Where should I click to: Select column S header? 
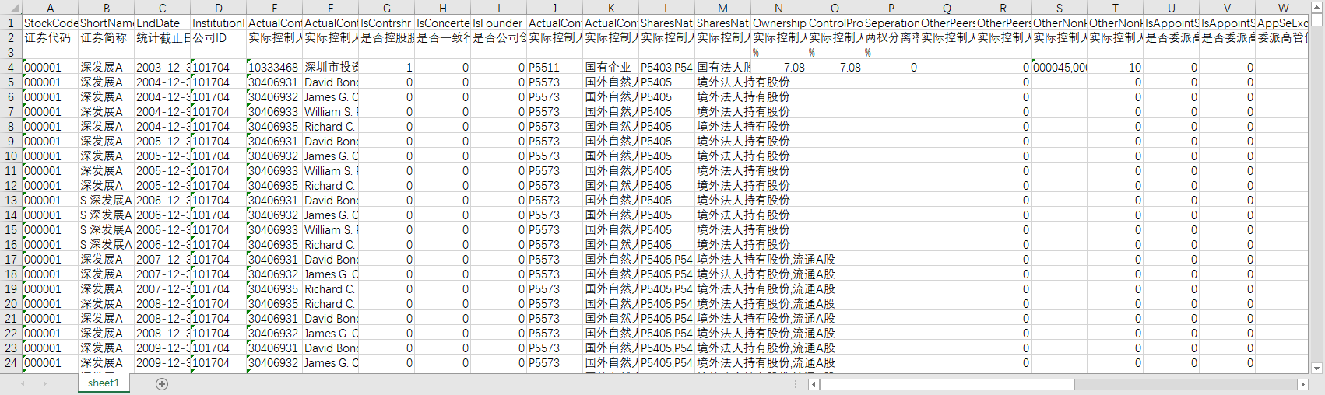point(1059,8)
